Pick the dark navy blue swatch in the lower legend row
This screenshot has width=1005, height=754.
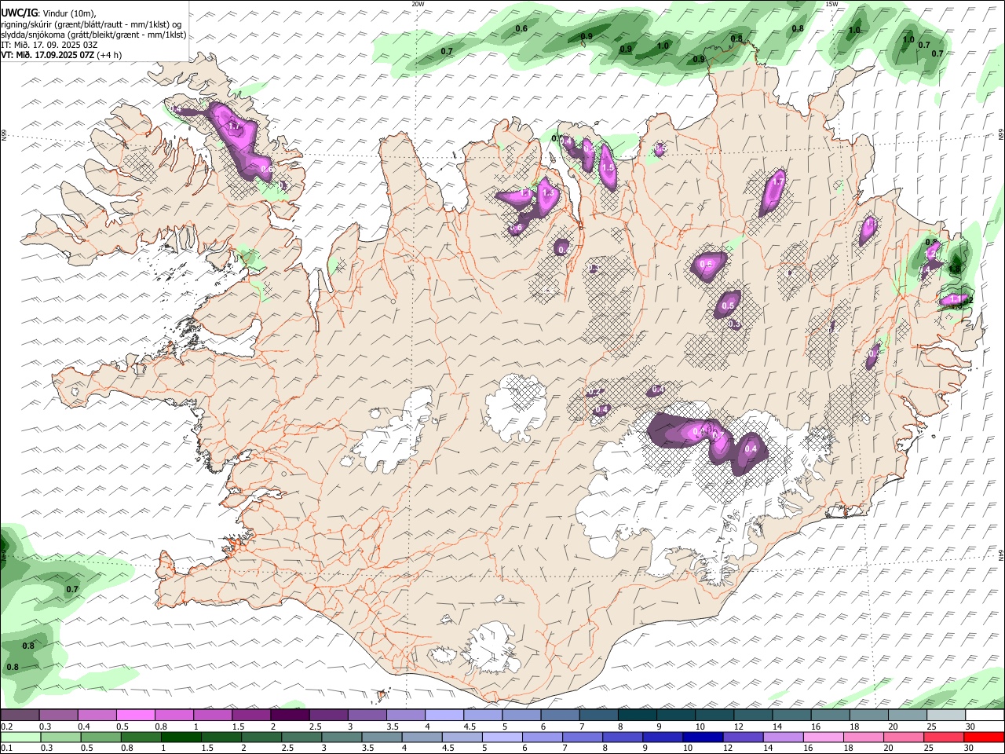click(702, 737)
